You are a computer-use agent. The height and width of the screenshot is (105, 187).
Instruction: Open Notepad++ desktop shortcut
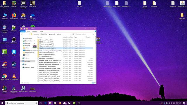14,28
